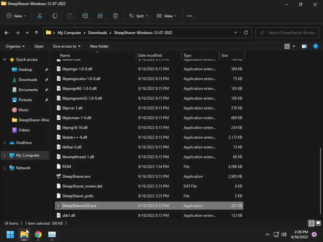Image resolution: width=323 pixels, height=242 pixels.
Task: Click the Copy icon in toolbar
Action: (x=55, y=16)
